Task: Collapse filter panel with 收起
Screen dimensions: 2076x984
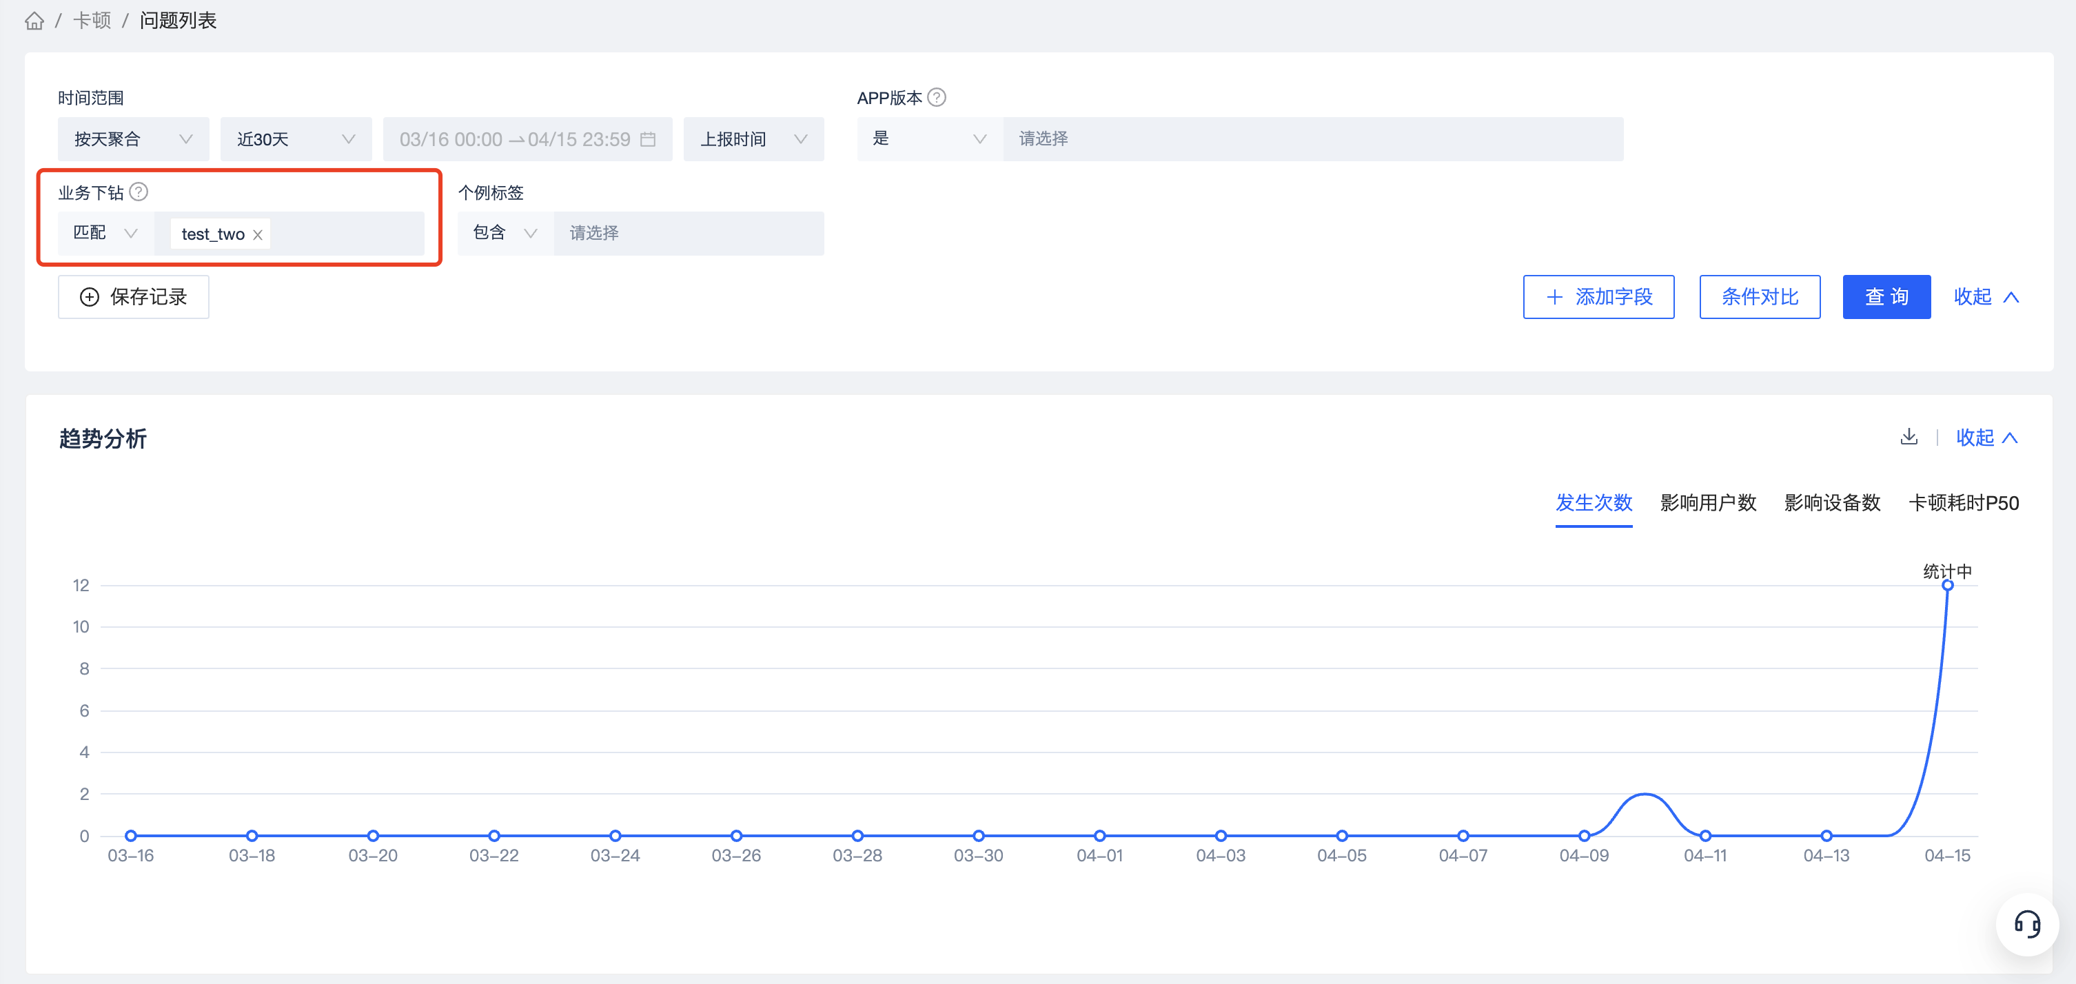Action: [1986, 296]
